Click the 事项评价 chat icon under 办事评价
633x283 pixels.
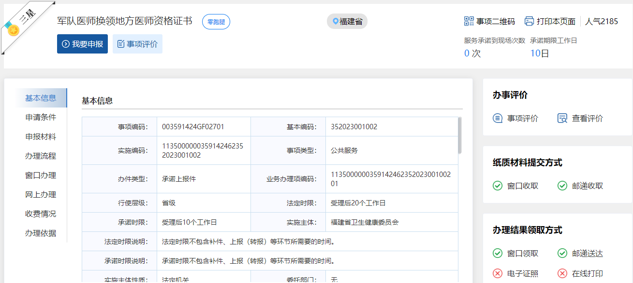(498, 118)
